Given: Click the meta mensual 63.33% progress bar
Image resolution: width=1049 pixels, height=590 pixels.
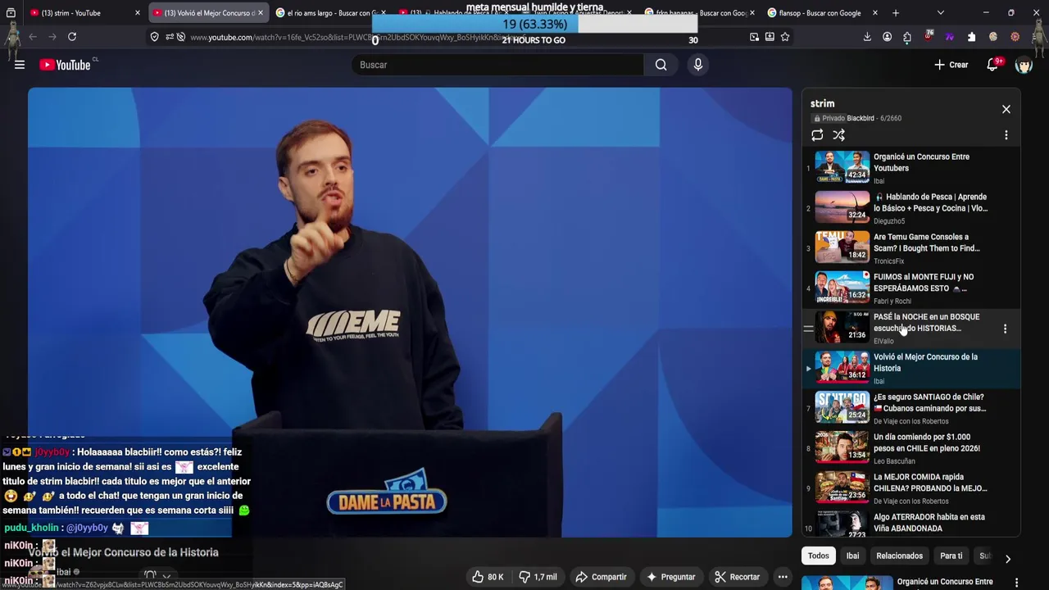Looking at the screenshot, I should pyautogui.click(x=534, y=25).
